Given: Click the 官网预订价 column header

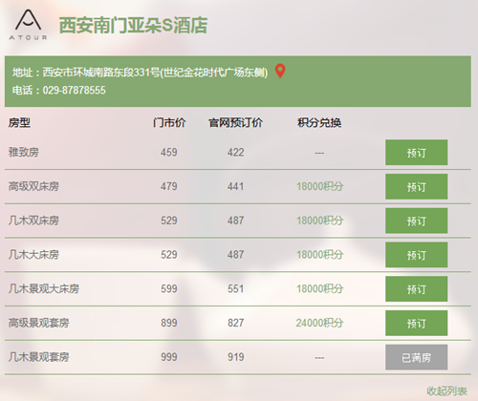Looking at the screenshot, I should pos(235,122).
